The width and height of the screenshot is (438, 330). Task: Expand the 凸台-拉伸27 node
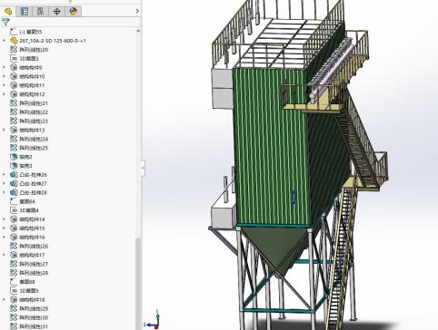point(4,183)
